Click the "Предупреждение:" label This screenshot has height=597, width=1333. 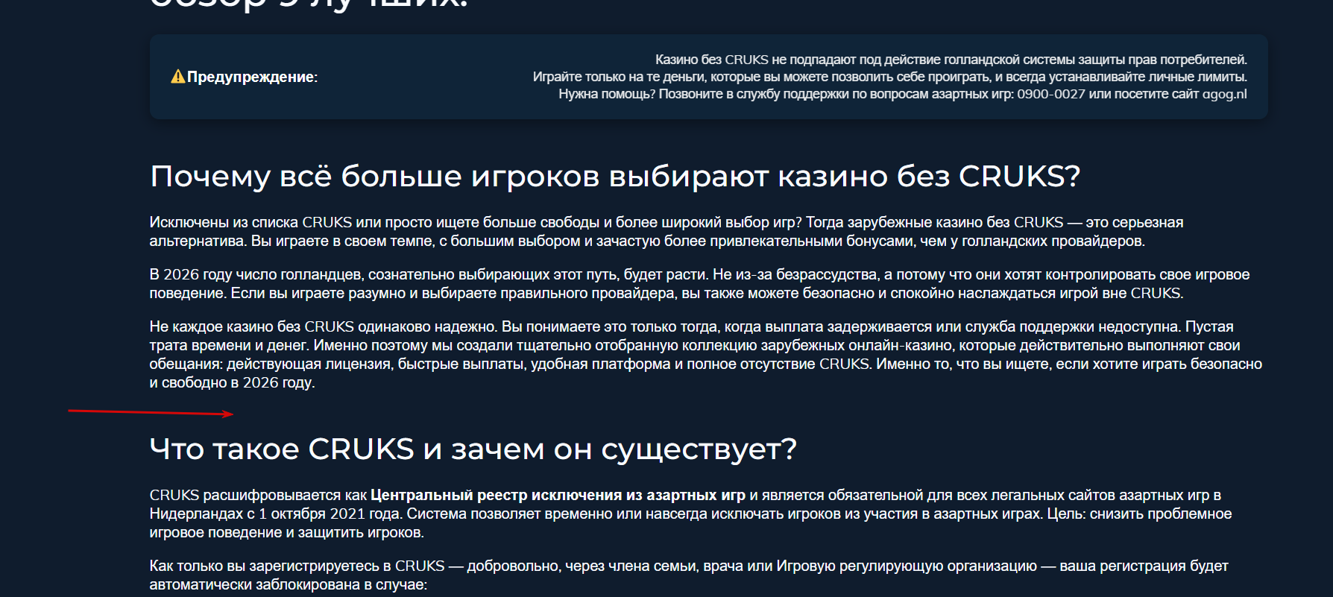click(x=252, y=77)
